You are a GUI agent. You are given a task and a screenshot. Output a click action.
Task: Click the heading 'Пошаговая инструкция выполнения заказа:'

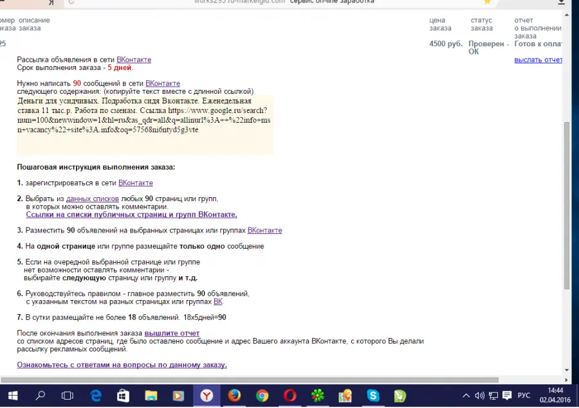pyautogui.click(x=96, y=167)
